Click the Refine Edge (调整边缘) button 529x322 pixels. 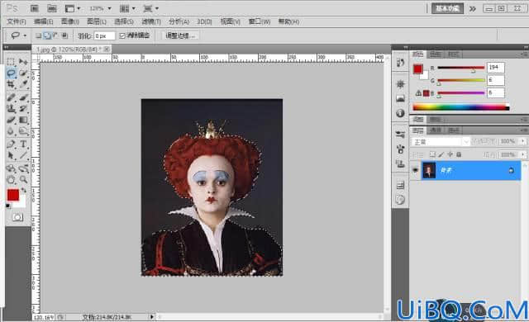coord(180,36)
